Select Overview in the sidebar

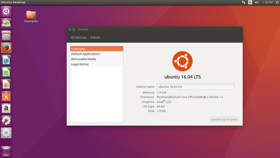coord(97,49)
